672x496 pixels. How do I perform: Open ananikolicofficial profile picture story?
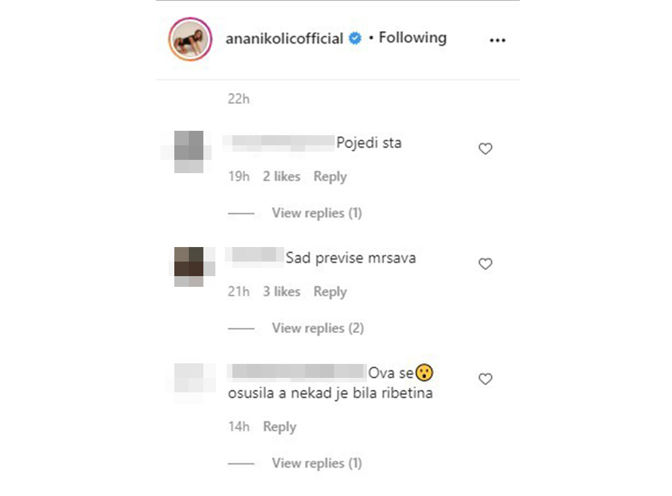190,39
